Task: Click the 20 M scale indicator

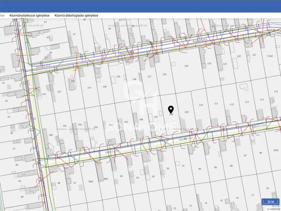Action: 270,202
